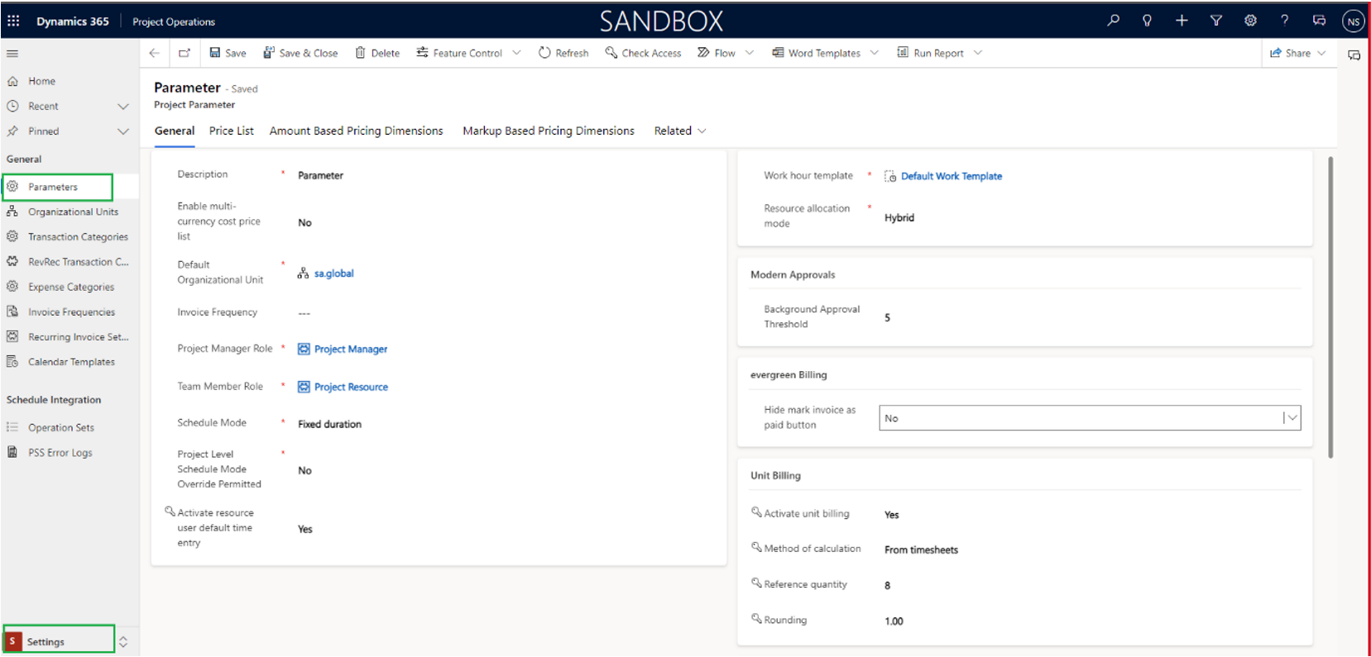Open the Dynamics 365 app launcher waffle

[13, 21]
